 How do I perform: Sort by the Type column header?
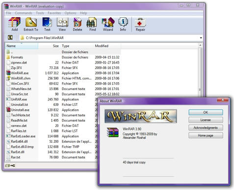tap(77, 46)
